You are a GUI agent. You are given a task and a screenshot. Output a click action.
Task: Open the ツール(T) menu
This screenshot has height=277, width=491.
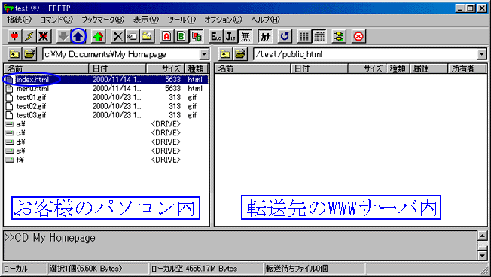181,20
